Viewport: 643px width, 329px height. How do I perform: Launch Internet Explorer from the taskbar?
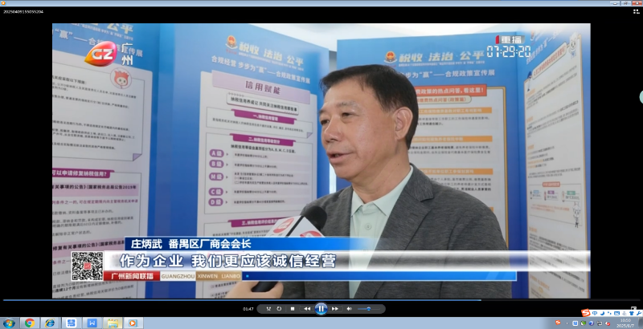click(51, 323)
